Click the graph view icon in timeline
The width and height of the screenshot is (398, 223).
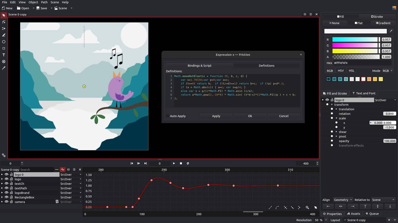pyautogui.click(x=62, y=170)
